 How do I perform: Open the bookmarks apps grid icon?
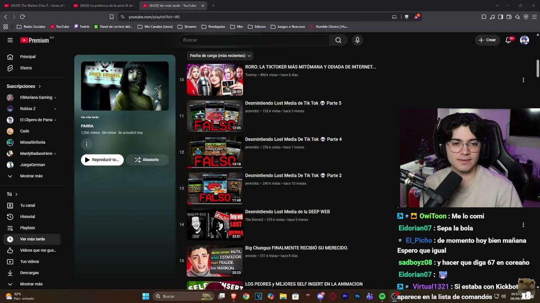click(5, 27)
